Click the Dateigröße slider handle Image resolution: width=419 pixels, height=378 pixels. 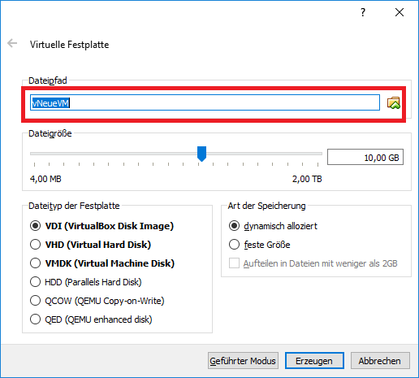[201, 154]
